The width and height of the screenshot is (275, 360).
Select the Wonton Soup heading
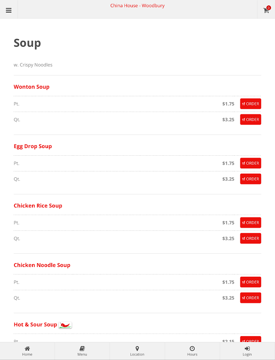[x=32, y=87]
